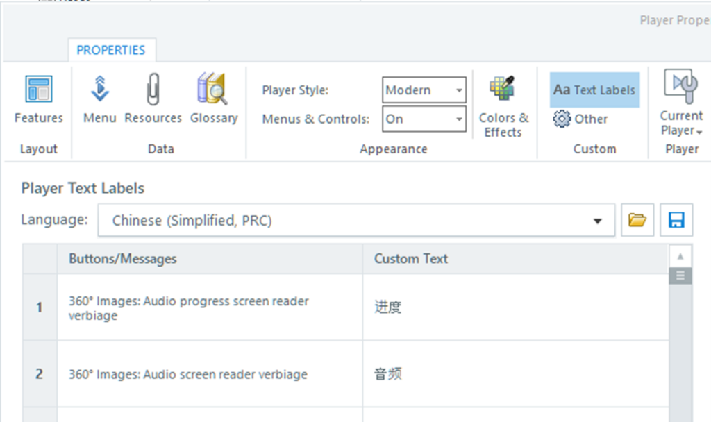
Task: Open the Glossary book icon
Action: pyautogui.click(x=213, y=99)
